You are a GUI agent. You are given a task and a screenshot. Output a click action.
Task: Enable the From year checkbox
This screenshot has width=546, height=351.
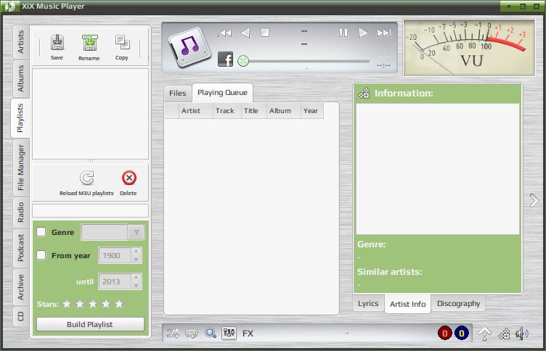pos(41,255)
